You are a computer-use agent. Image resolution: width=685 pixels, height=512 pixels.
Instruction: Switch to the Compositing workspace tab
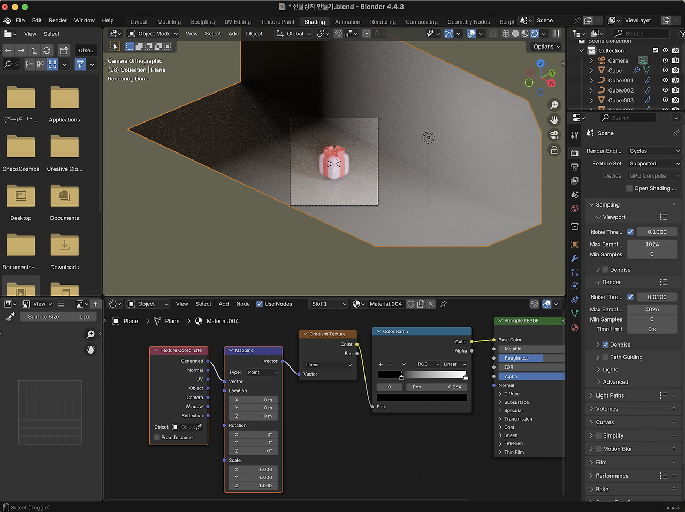421,22
